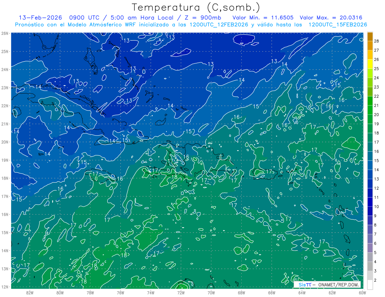This screenshot has height=297, width=385.
Task: Click the '26N' latitude label
Action: tap(4, 33)
